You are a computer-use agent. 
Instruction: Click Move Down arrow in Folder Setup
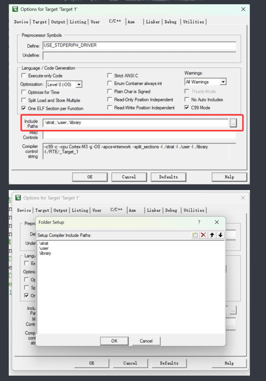point(221,235)
